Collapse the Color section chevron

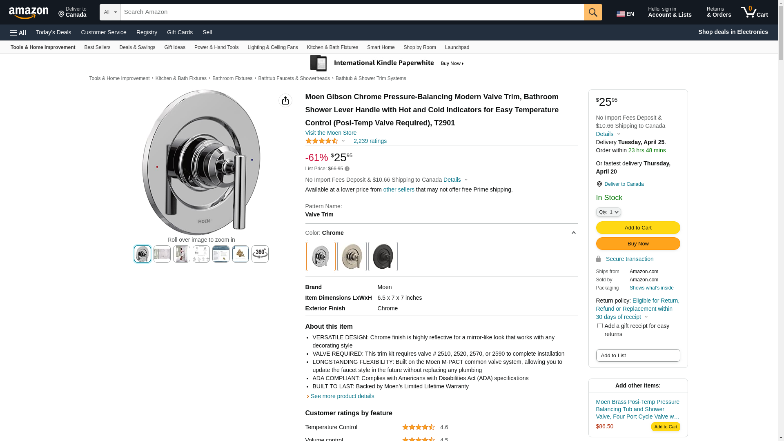pyautogui.click(x=573, y=233)
